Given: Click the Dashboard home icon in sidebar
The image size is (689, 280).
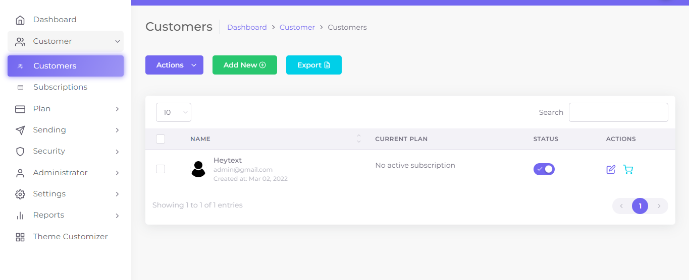Looking at the screenshot, I should [20, 20].
